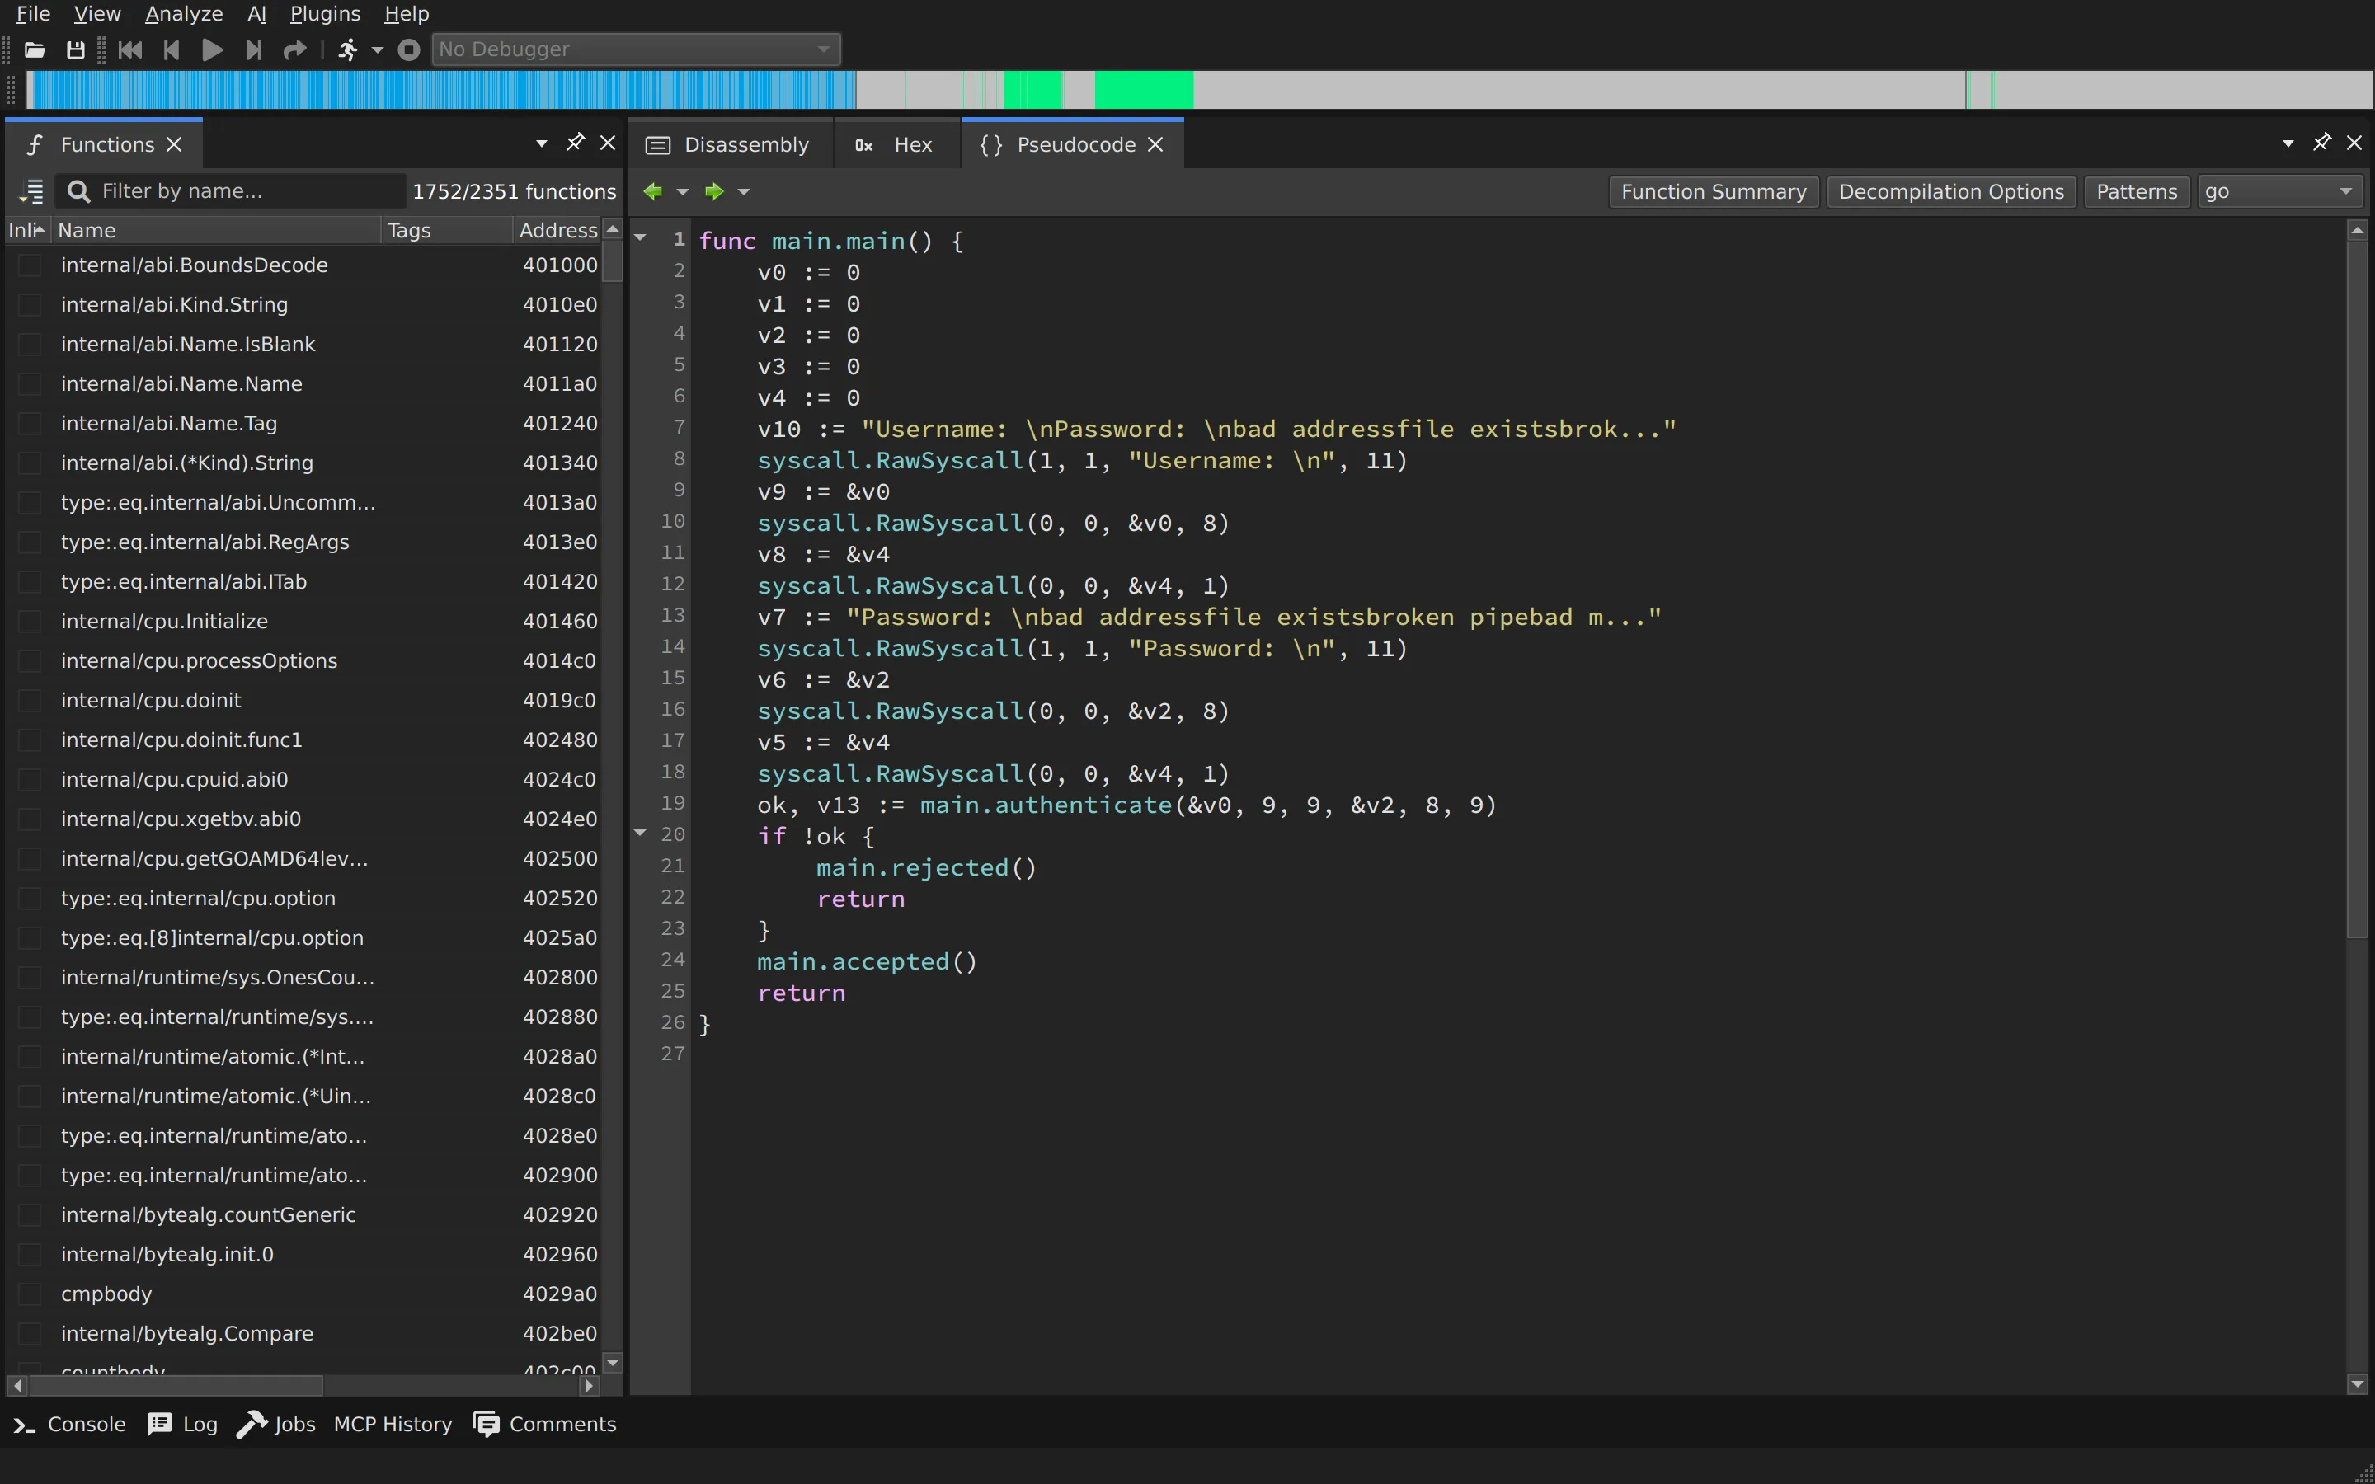
Task: Toggle inline checkbox for internal/cpu.Initialize
Action: [x=31, y=622]
